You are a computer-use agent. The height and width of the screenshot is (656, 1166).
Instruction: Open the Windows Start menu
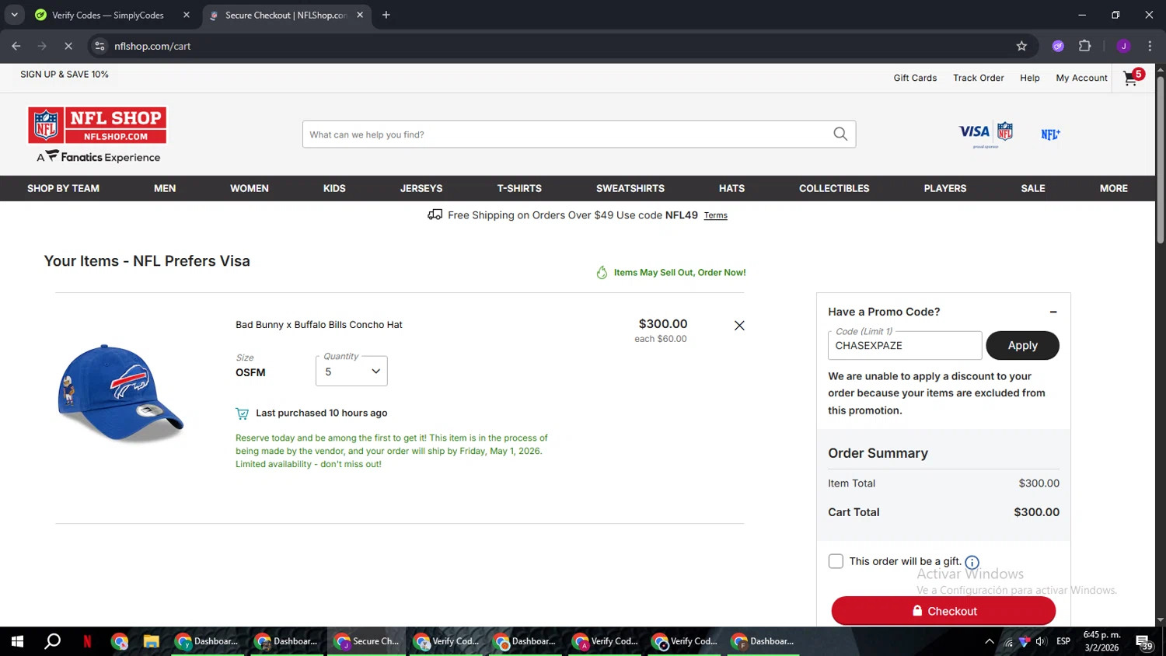17,641
